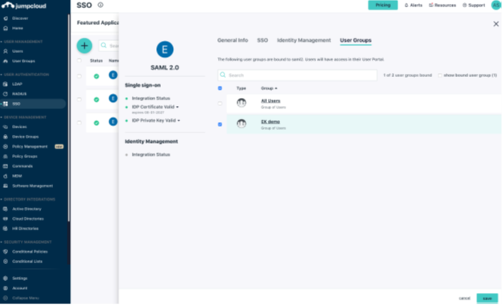Collapse the Security Management sidebar section
502x305 pixels.
click(27, 242)
